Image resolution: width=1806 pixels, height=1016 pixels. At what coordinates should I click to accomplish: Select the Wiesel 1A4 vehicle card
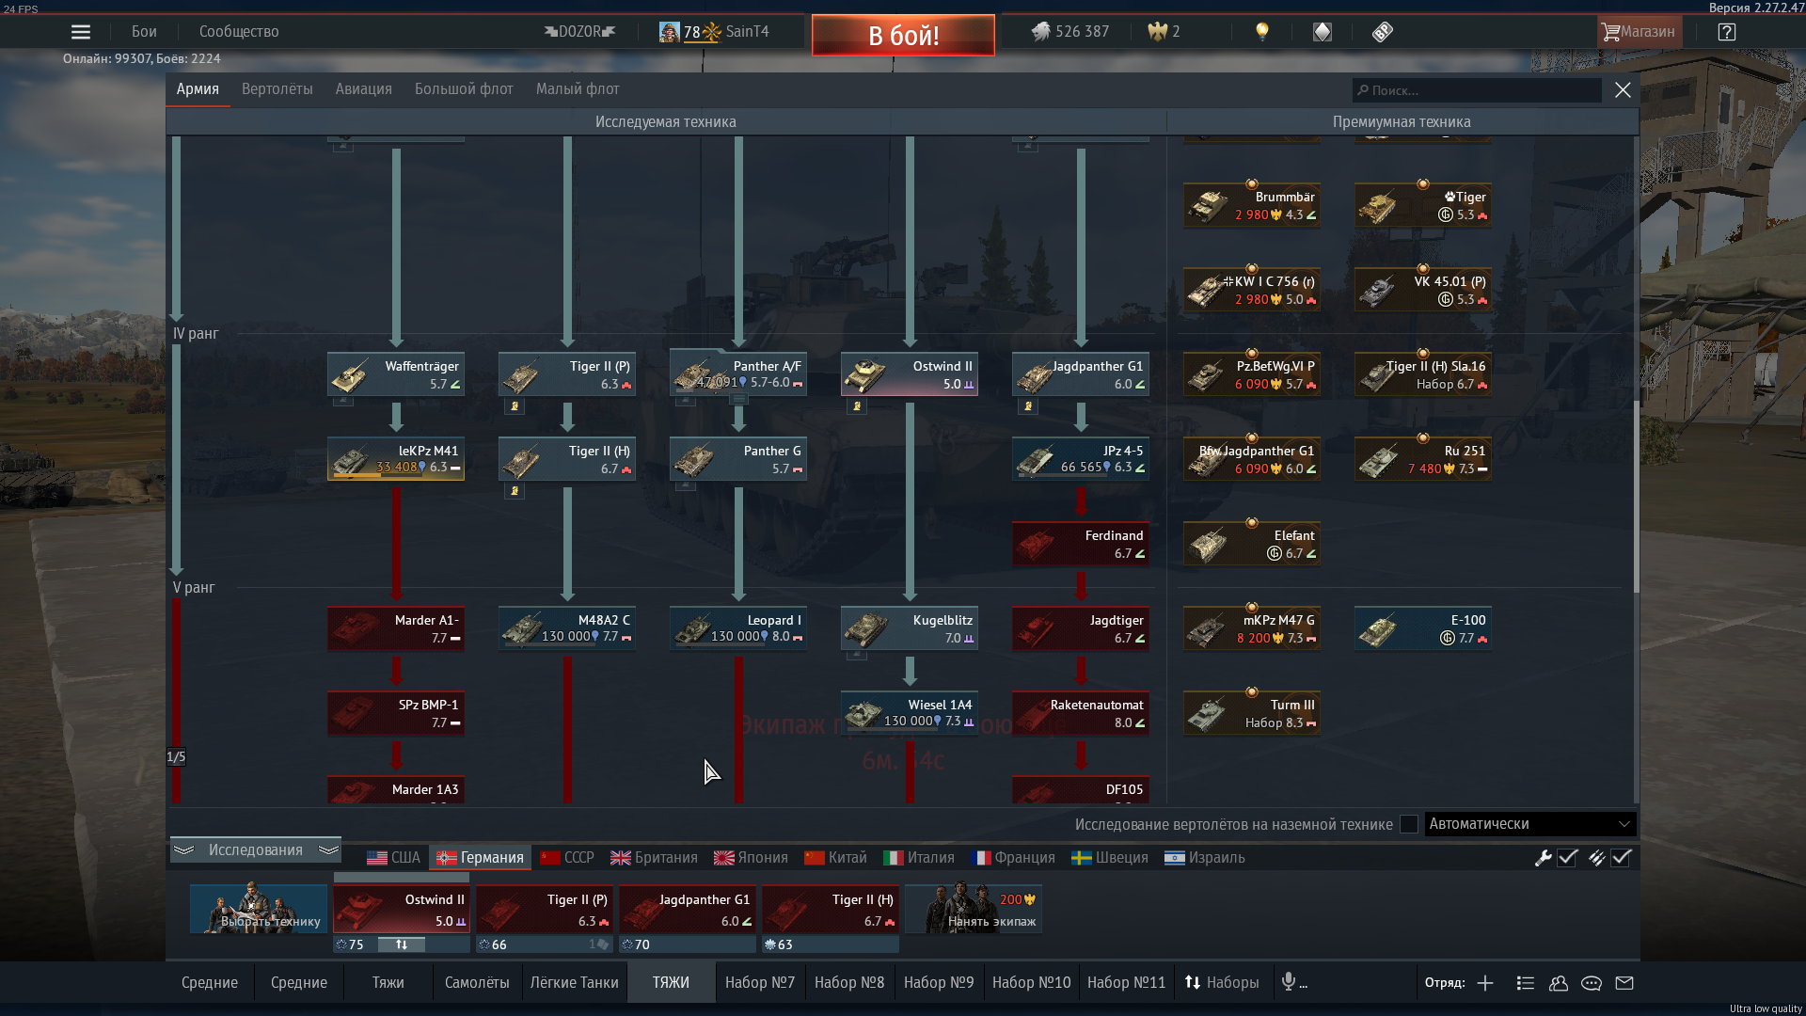[x=910, y=713]
